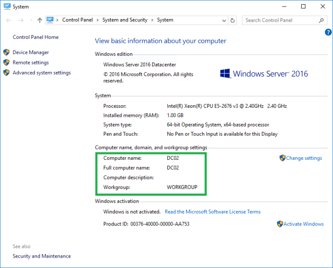Click the System icon in title bar
The width and height of the screenshot is (333, 268).
tap(7, 6)
